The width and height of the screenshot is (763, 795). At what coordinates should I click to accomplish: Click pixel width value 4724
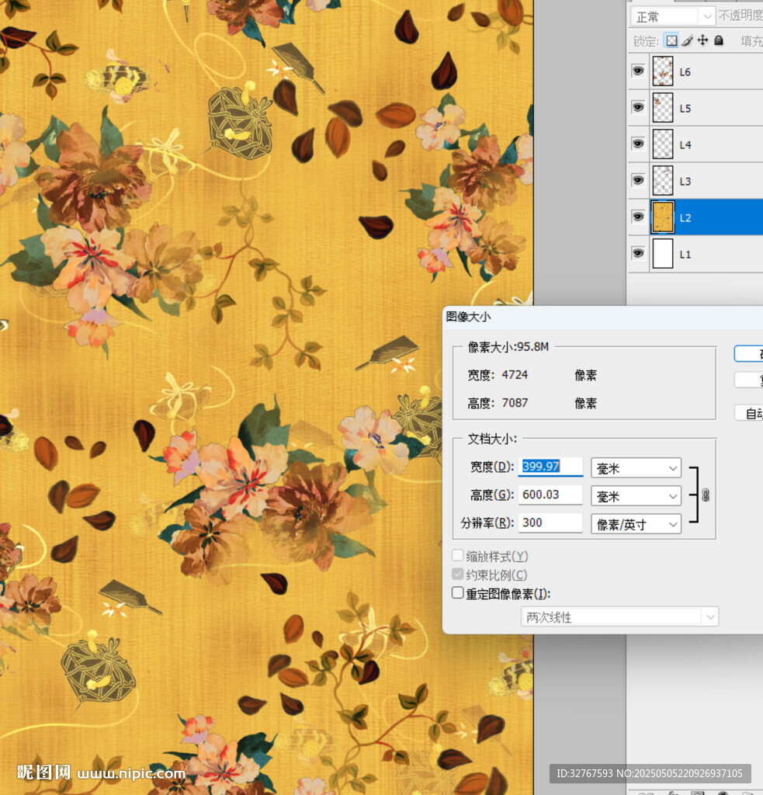[515, 375]
